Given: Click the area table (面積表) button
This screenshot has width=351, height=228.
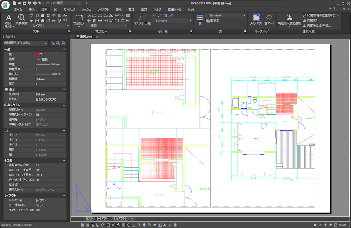Looking at the screenshot, I should click(213, 21).
